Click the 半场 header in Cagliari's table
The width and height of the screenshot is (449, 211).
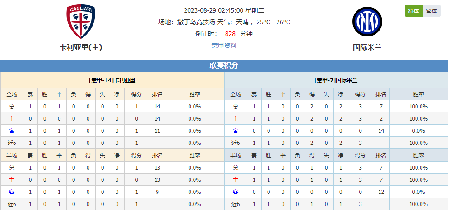click(12, 156)
